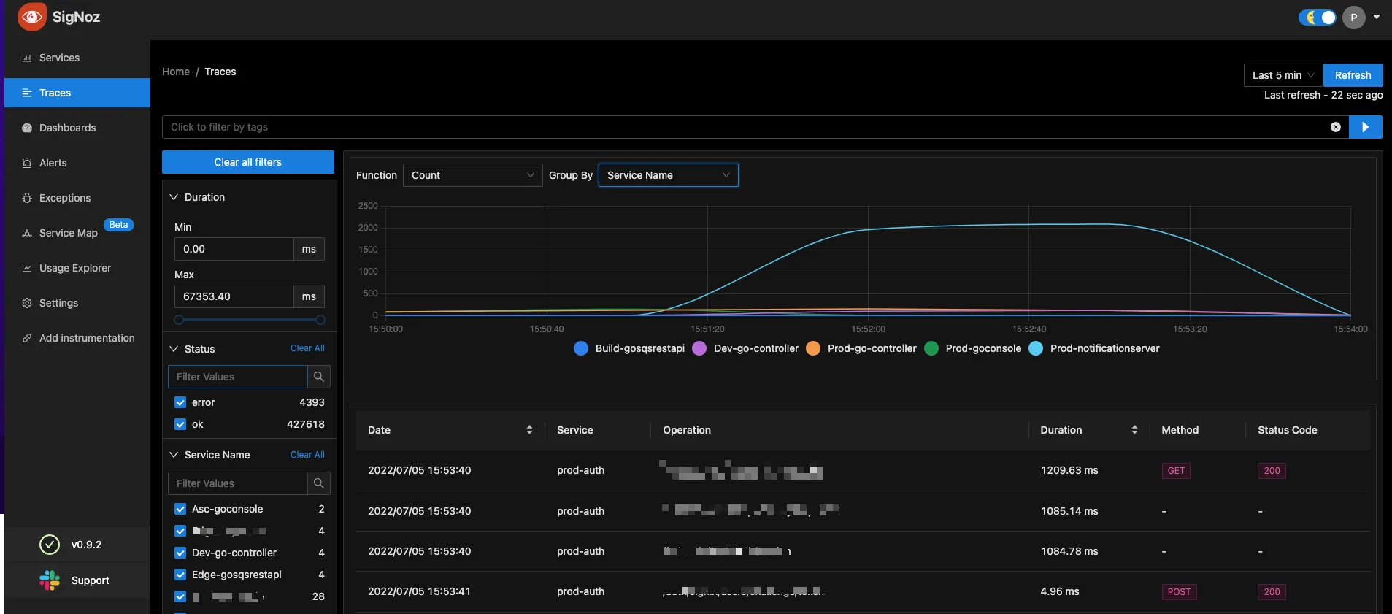Open the Group By Service Name dropdown

669,175
